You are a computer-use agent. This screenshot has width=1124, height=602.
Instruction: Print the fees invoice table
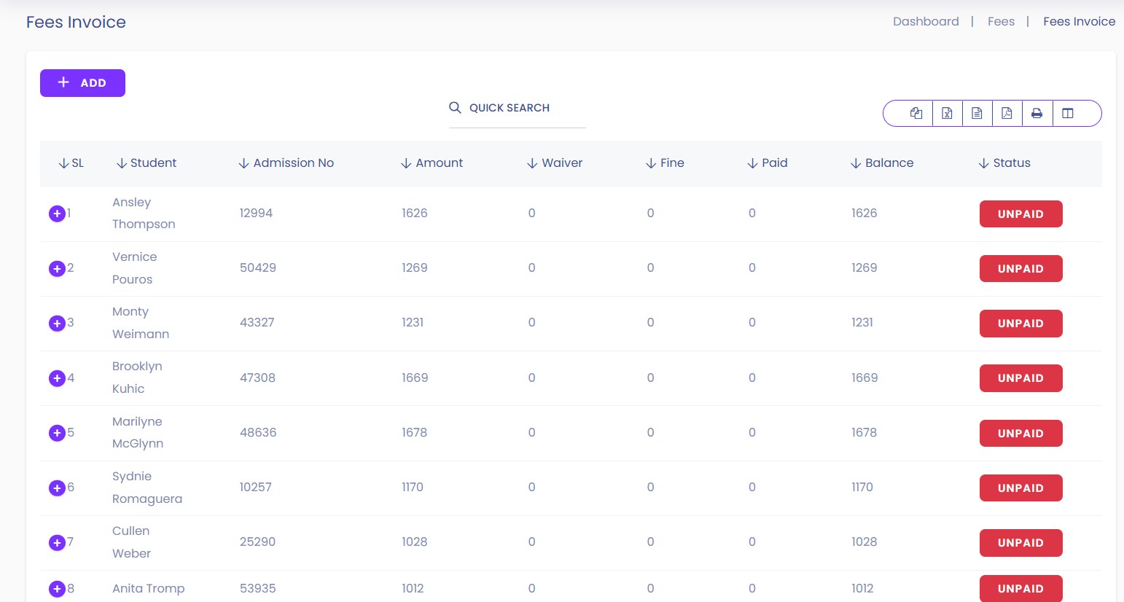tap(1037, 113)
